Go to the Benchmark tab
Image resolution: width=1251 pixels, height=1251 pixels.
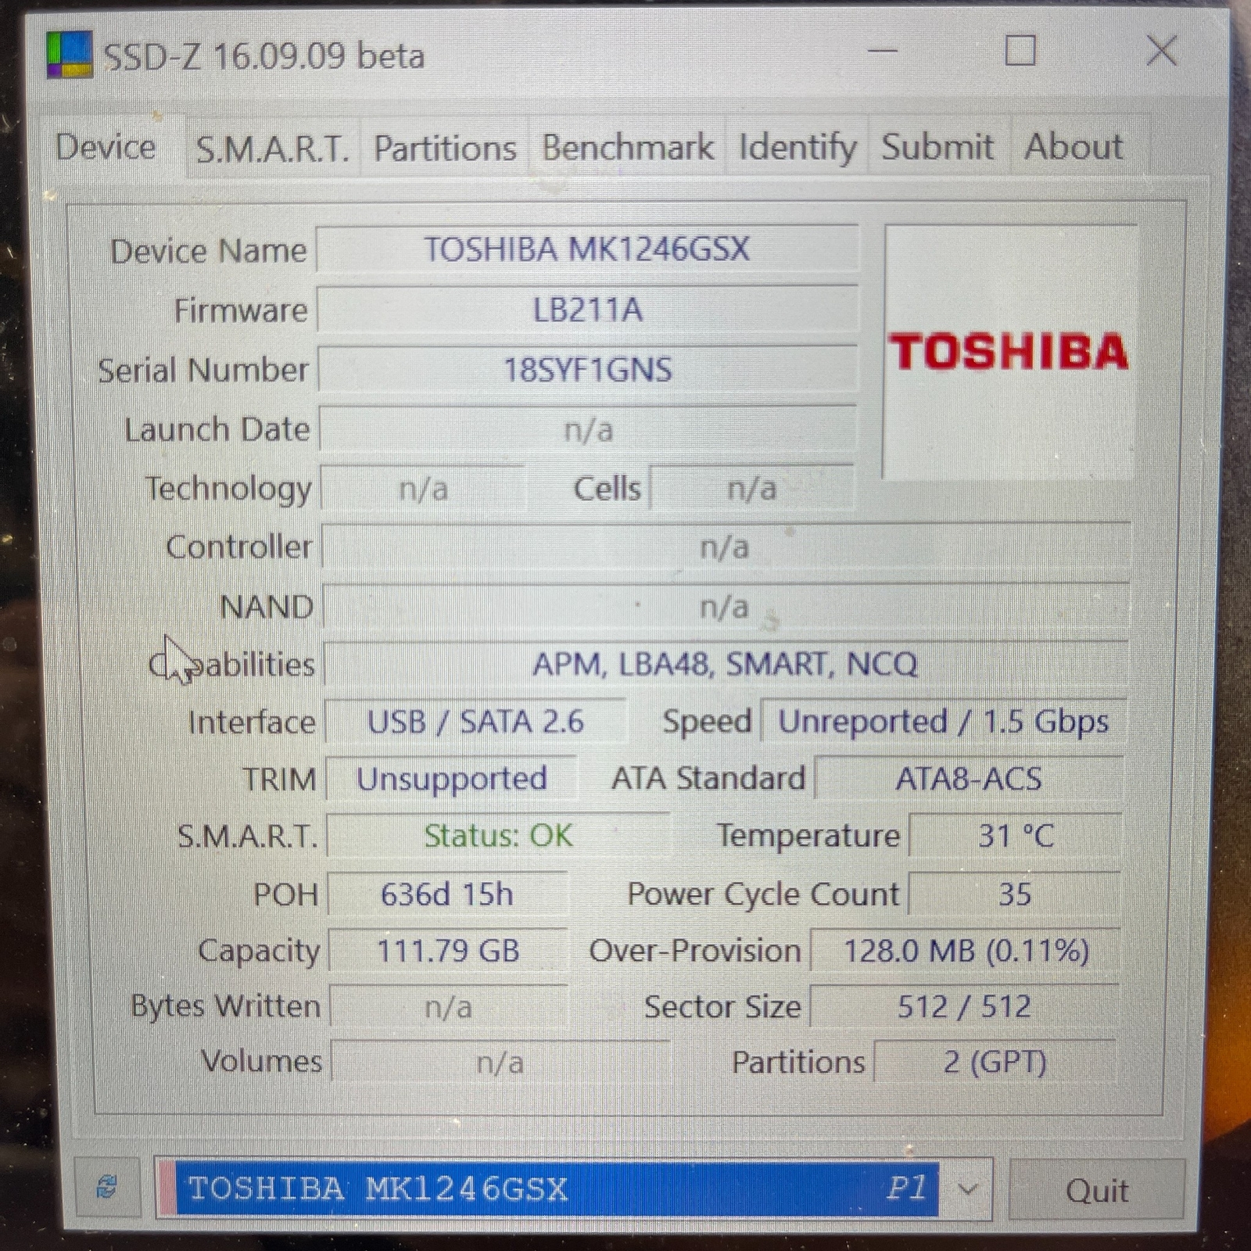point(628,147)
